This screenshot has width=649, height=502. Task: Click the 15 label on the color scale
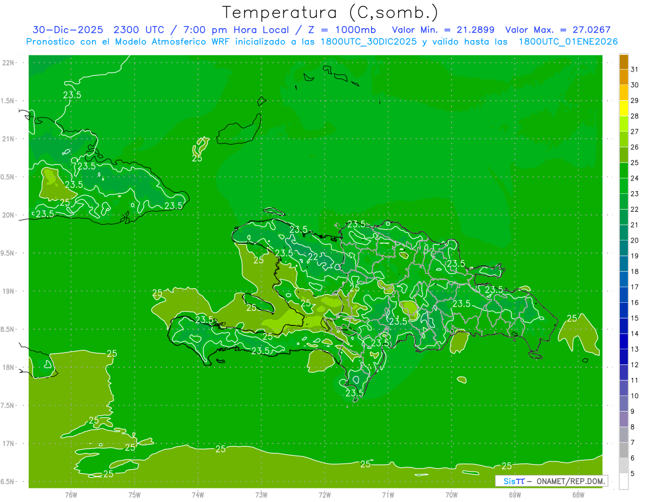(635, 318)
